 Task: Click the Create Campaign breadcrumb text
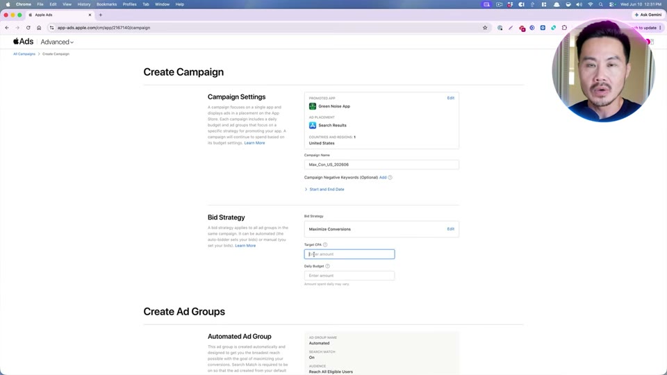coord(56,54)
